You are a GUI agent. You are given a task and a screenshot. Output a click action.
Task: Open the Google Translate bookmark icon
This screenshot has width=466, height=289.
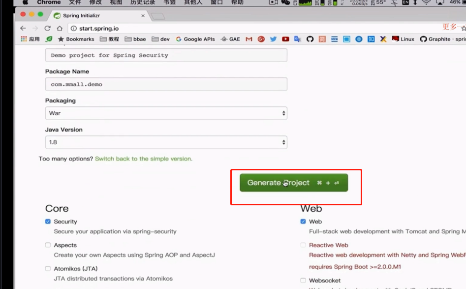pos(298,39)
